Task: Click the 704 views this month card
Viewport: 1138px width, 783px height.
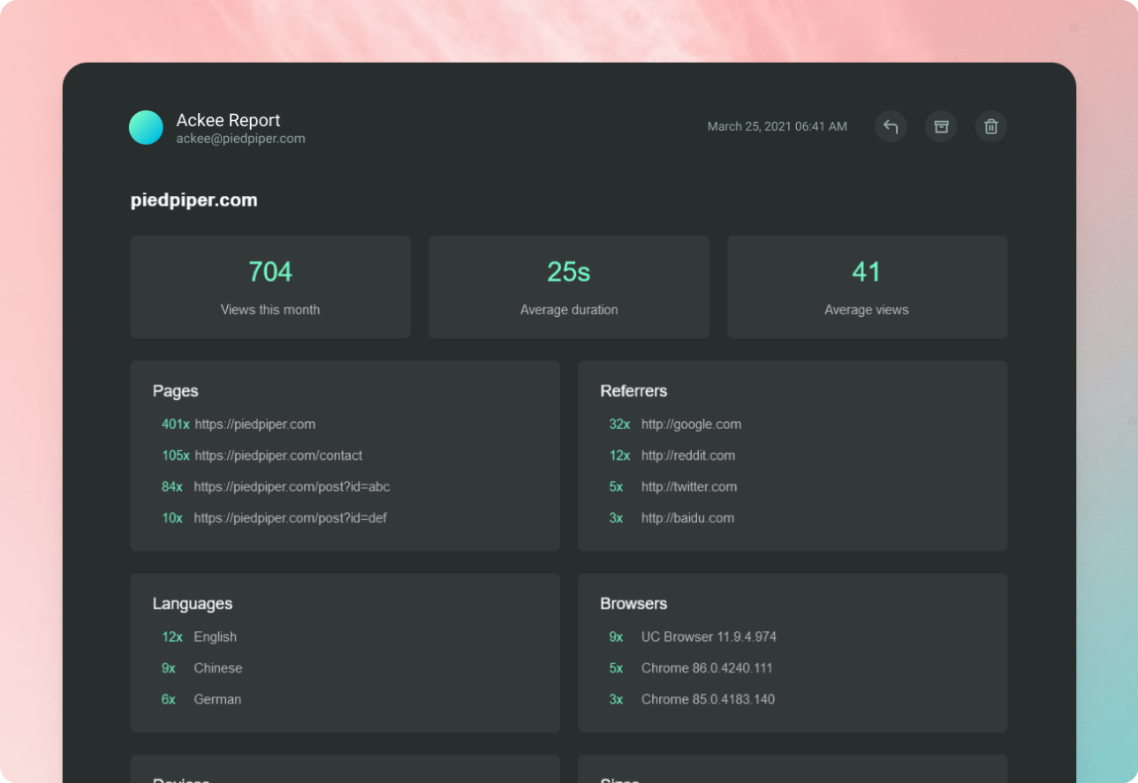Action: (x=270, y=287)
